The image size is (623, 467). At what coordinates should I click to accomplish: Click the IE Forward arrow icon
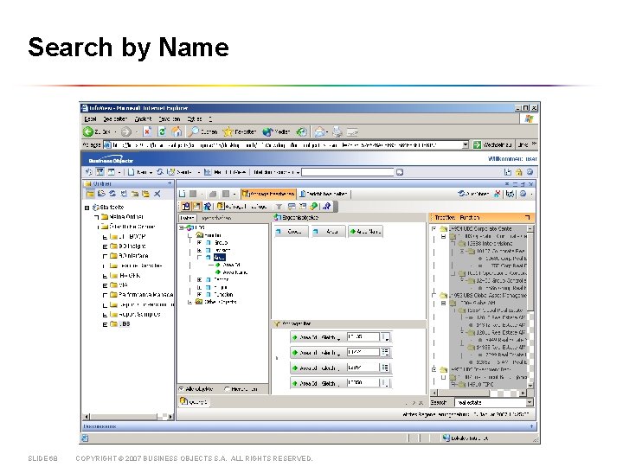click(x=125, y=131)
